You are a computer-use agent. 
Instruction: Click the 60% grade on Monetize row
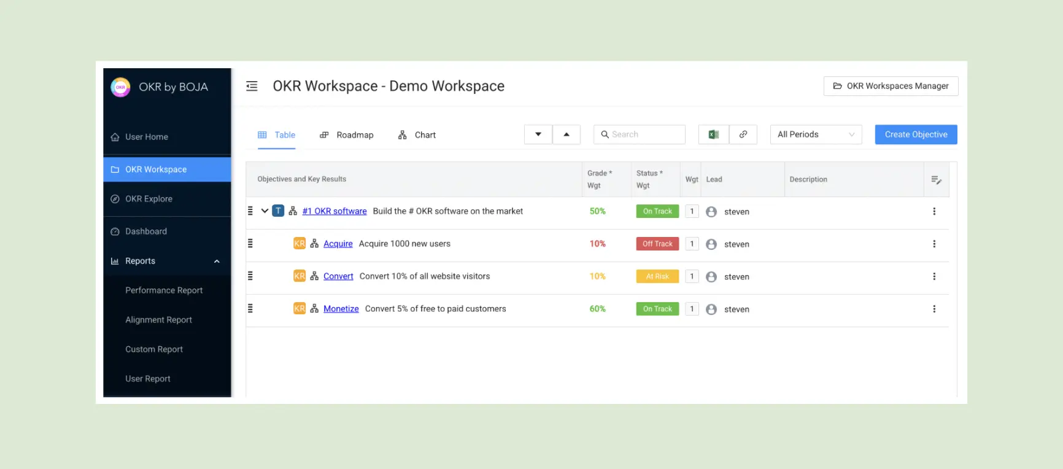pos(598,309)
